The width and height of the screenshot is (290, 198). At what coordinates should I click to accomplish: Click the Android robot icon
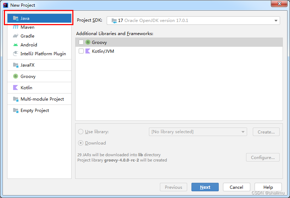(x=16, y=45)
